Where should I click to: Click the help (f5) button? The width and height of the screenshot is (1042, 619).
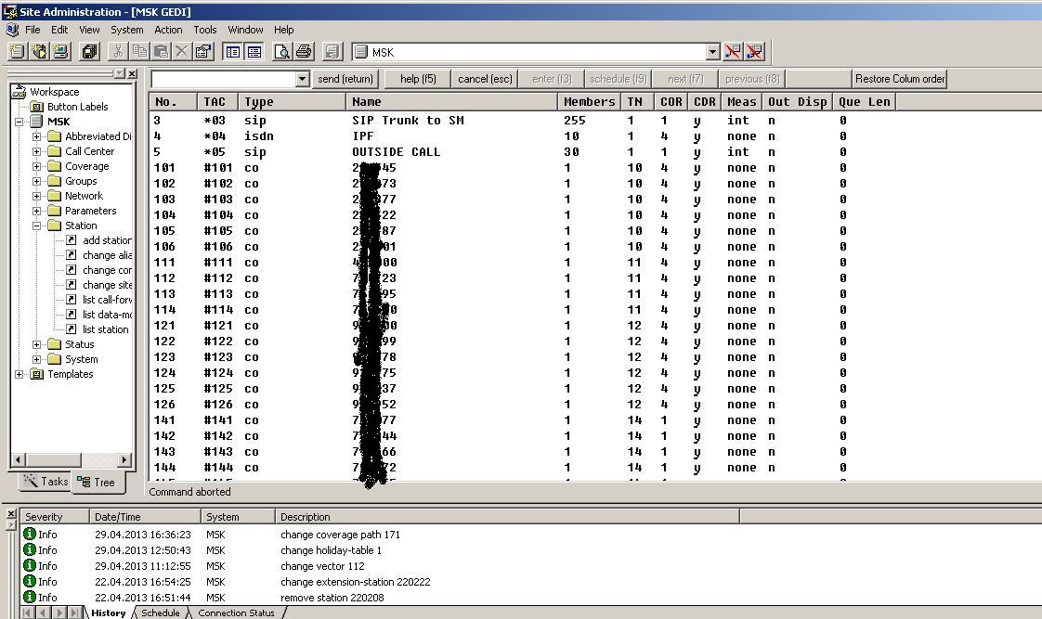coord(418,79)
